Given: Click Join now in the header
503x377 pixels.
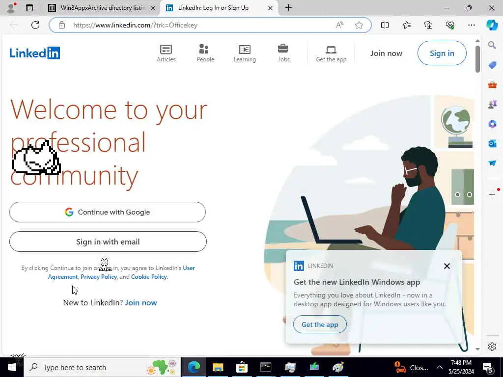Looking at the screenshot, I should (x=386, y=53).
